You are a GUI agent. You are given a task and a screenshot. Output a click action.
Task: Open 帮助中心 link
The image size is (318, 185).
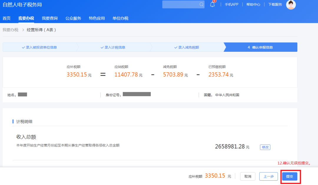point(253,4)
